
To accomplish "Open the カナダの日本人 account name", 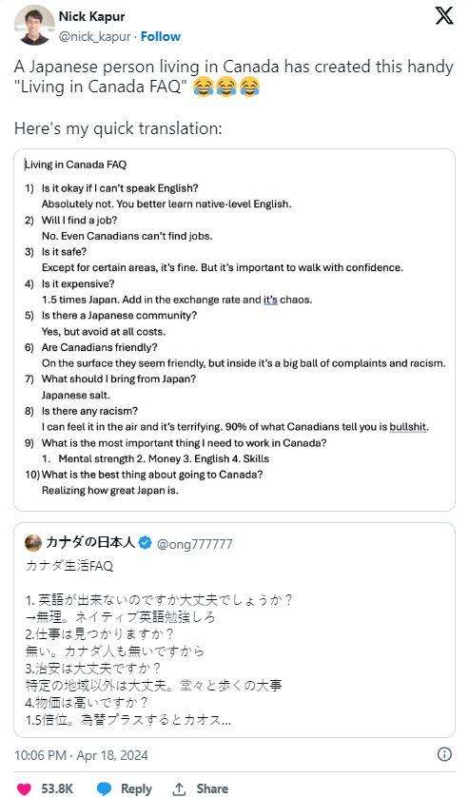I will (90, 542).
